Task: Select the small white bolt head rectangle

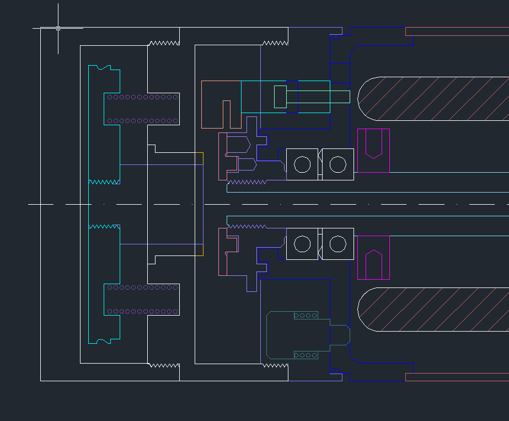Action: 280,97
